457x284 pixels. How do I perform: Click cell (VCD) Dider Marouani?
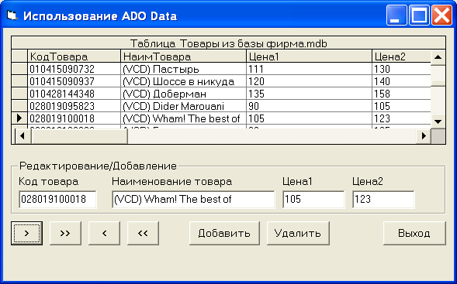point(184,106)
